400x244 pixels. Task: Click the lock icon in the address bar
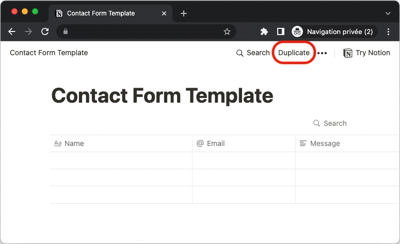click(65, 31)
